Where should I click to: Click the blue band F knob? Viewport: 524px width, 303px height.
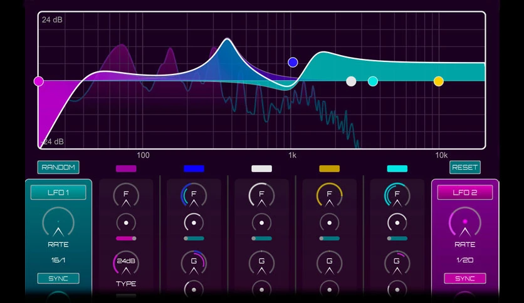[x=194, y=195]
